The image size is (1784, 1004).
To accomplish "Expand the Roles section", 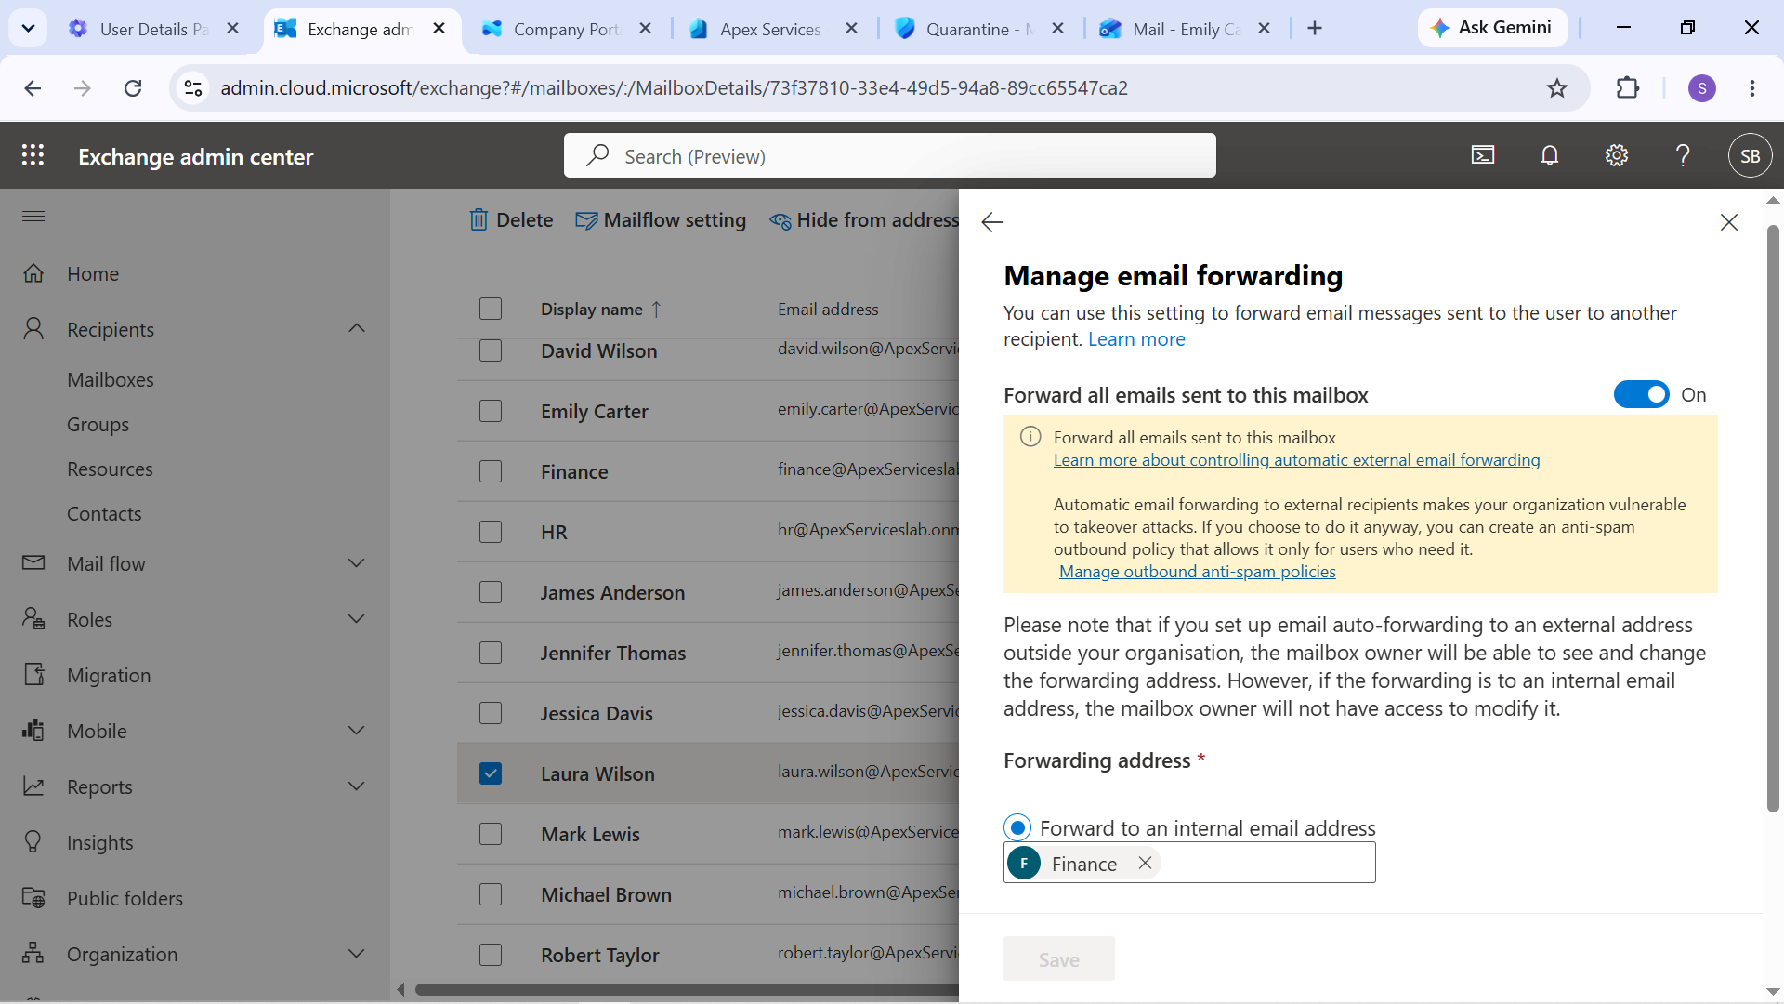I will (x=357, y=619).
